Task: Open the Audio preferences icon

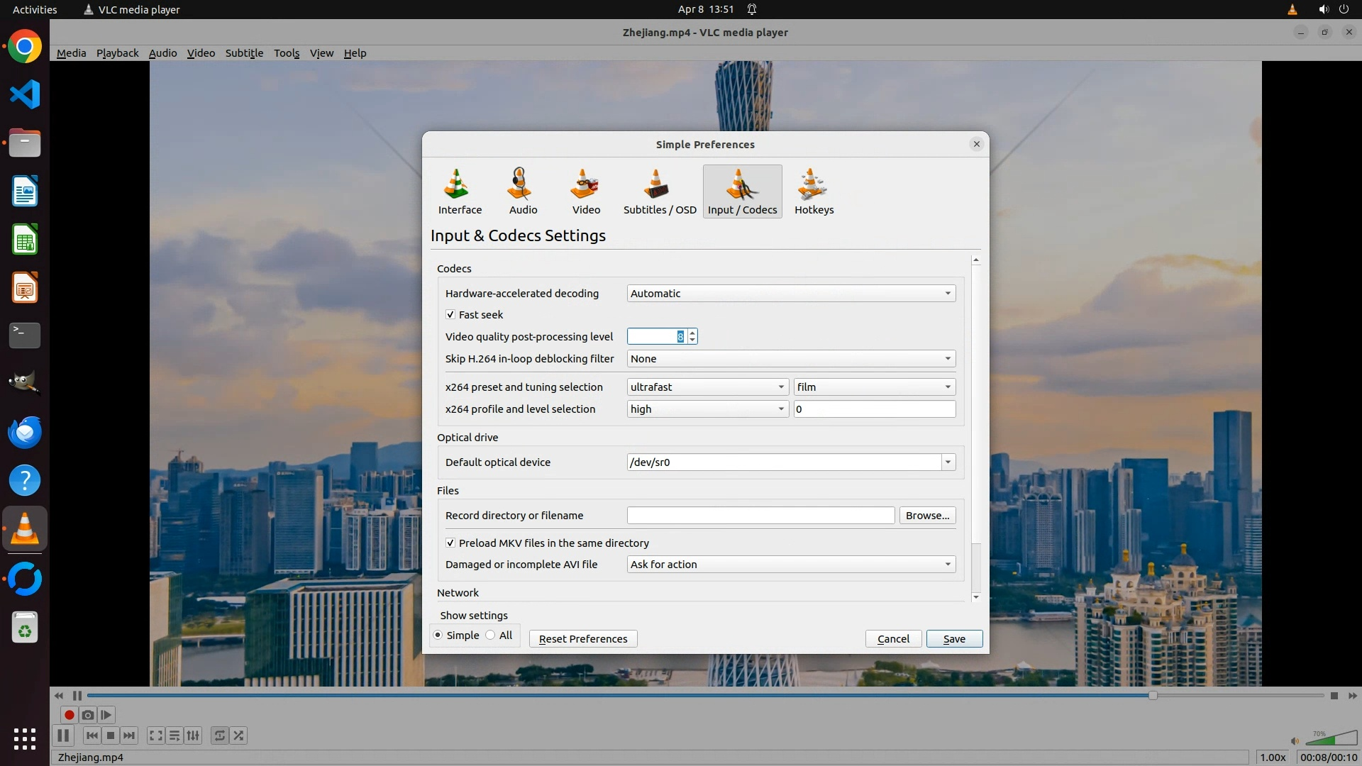Action: coord(523,191)
